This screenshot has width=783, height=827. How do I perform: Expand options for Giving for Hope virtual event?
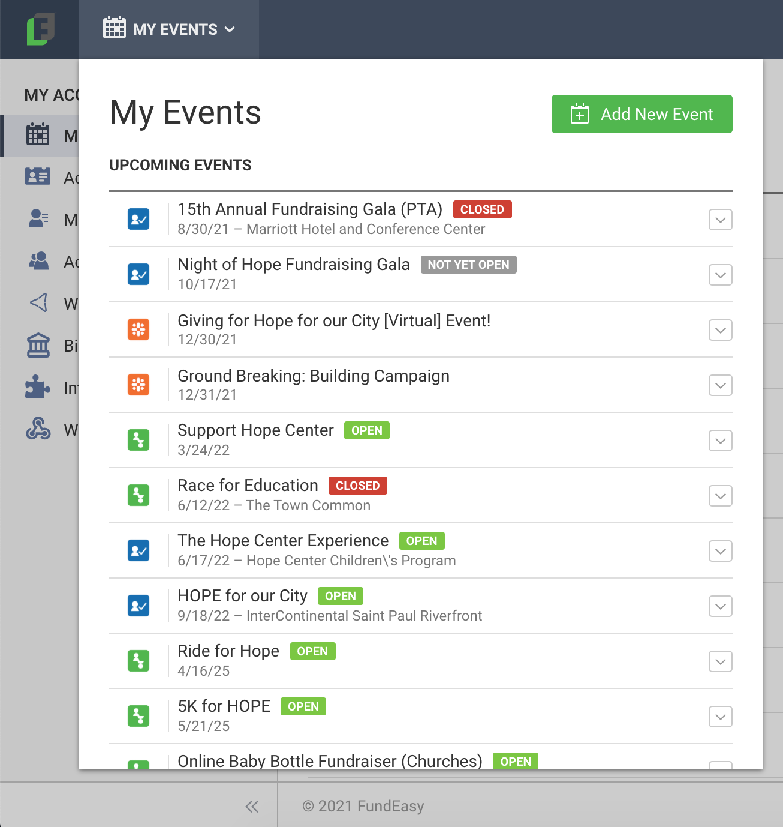point(721,330)
